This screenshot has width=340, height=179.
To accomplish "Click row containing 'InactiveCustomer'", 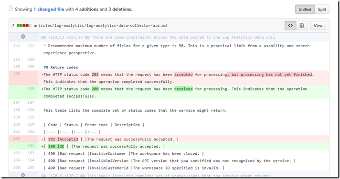I will (x=124, y=154).
